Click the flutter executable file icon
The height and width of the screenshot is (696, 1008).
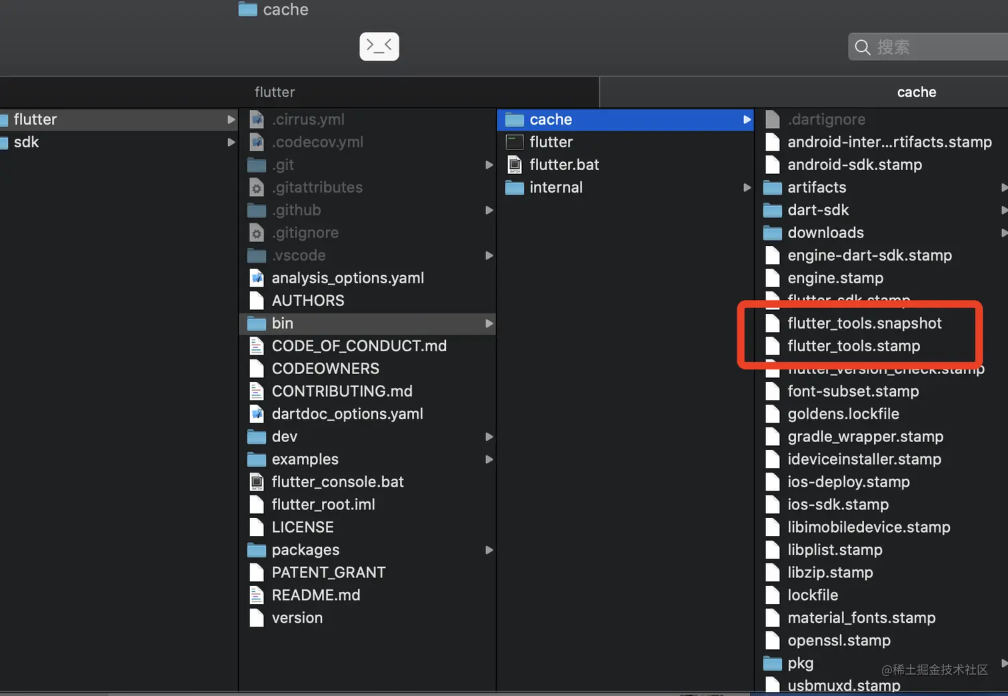click(x=515, y=142)
